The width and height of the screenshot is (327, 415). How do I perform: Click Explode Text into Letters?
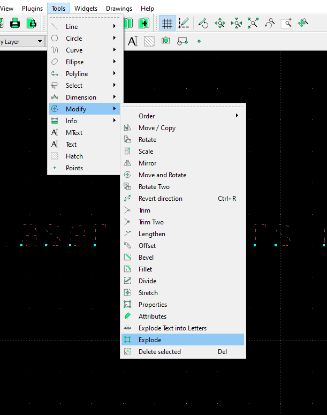click(172, 328)
